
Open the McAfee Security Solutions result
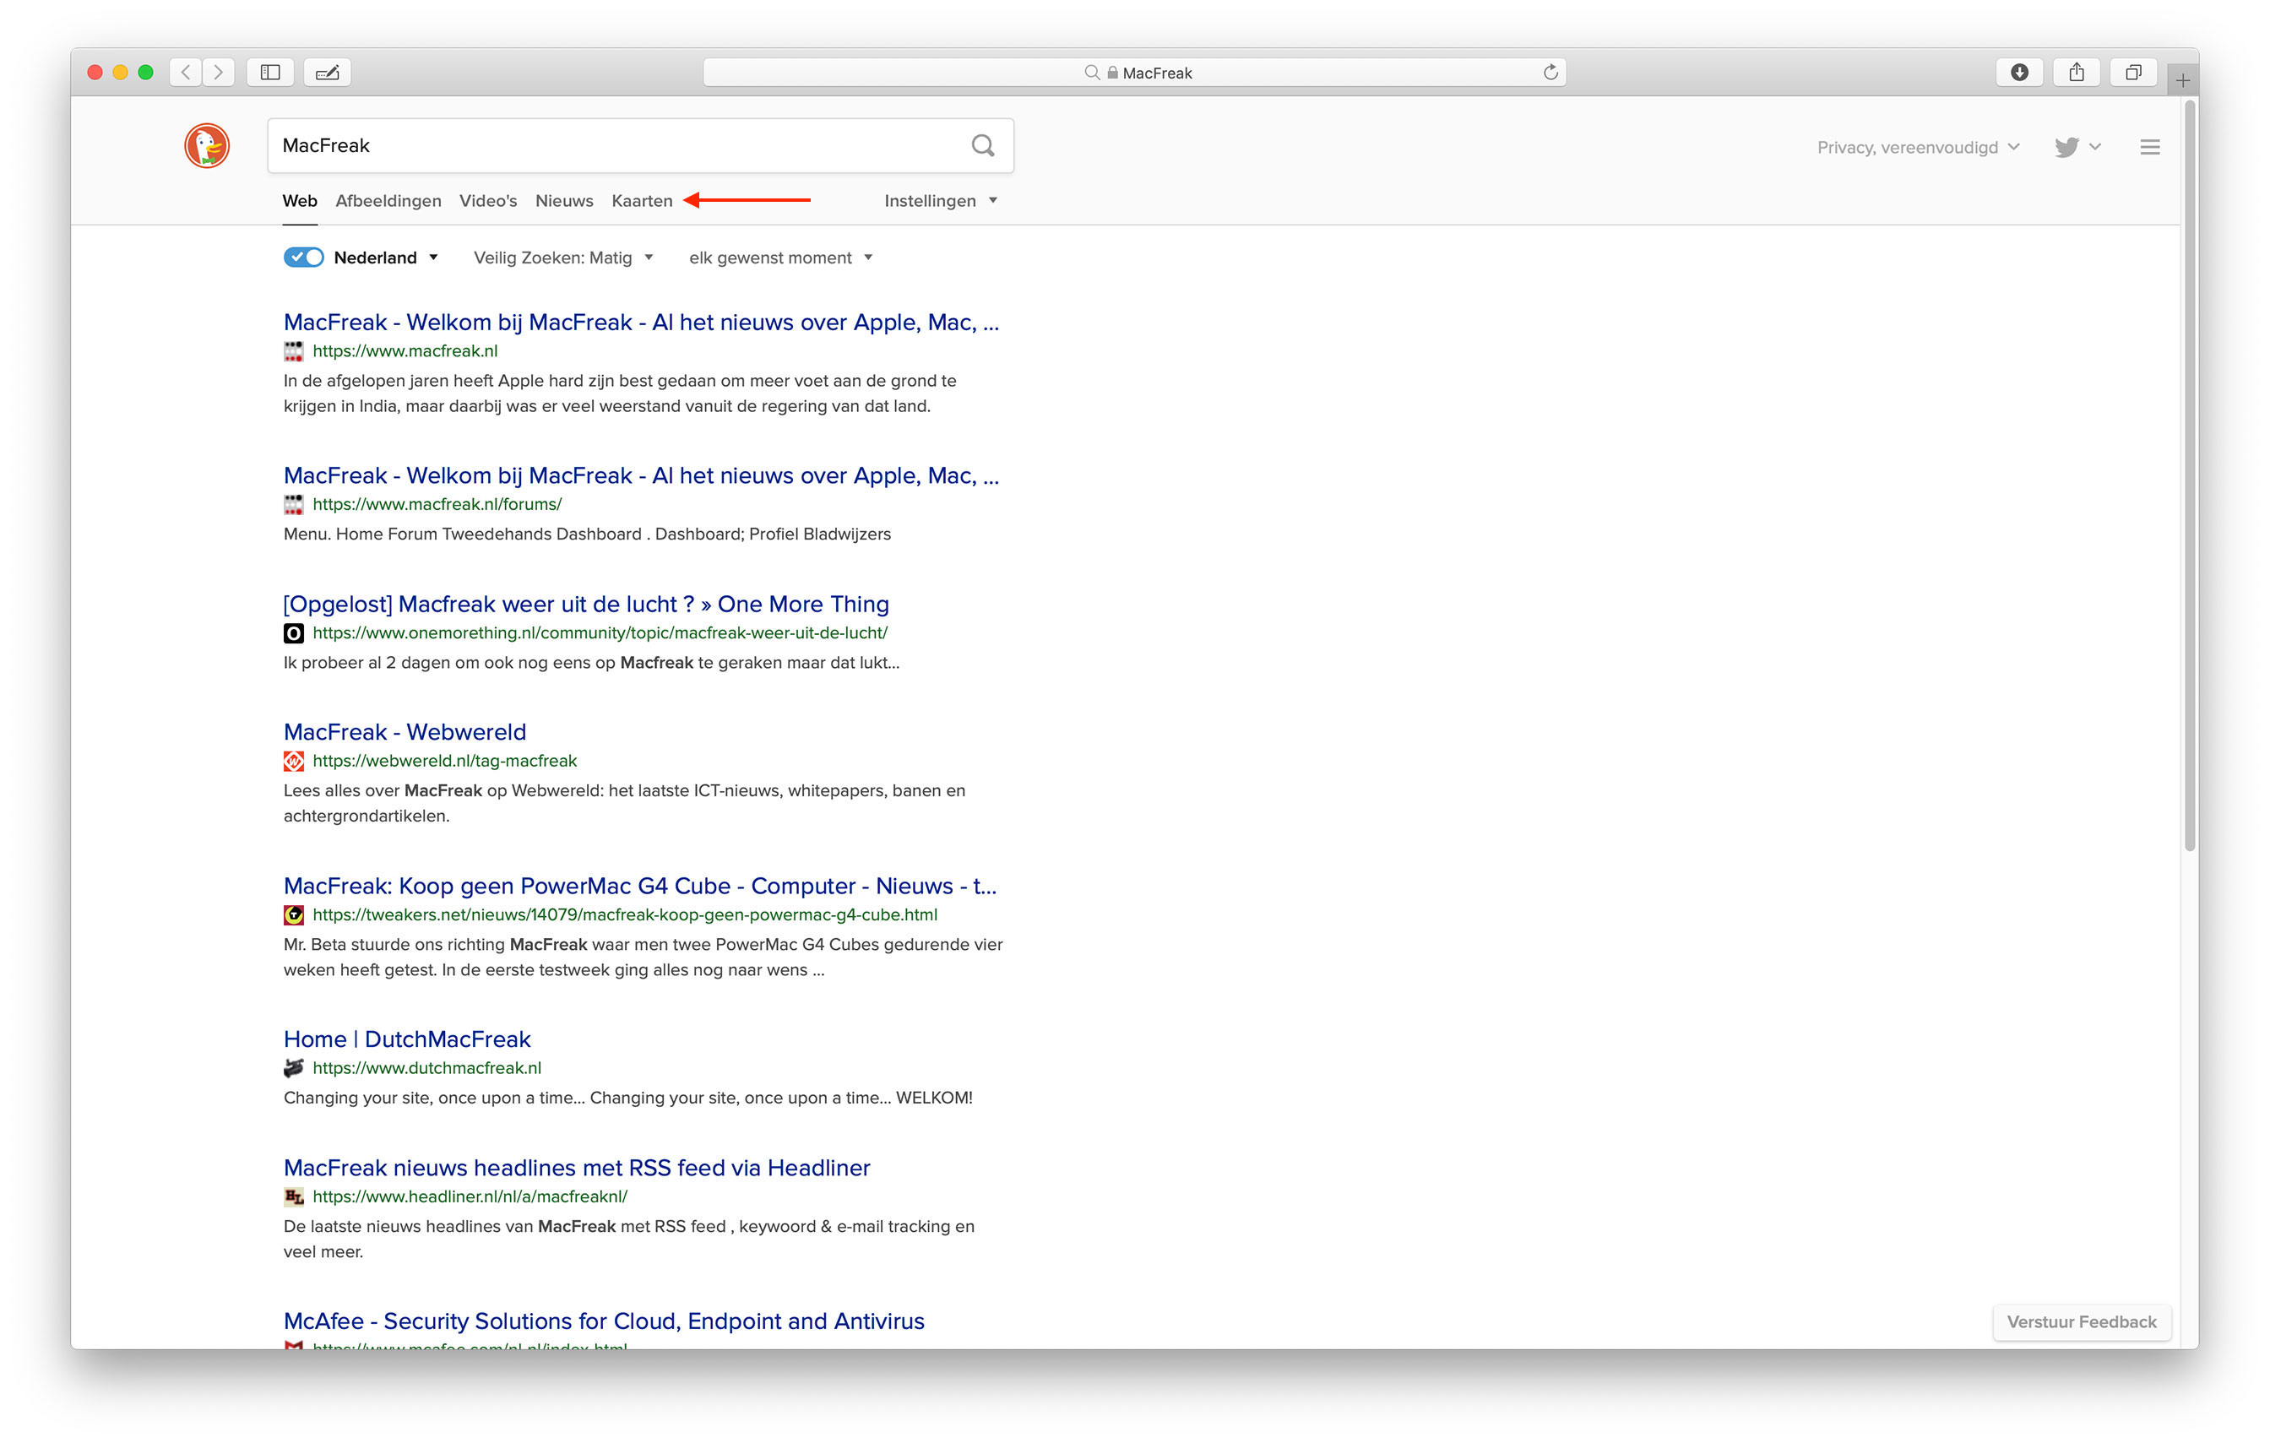(x=605, y=1321)
